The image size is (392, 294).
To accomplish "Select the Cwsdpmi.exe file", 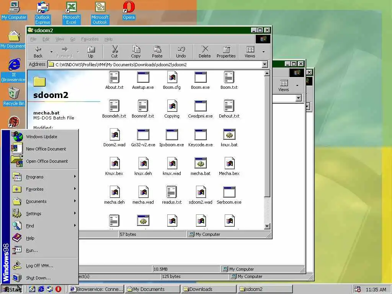I will 200,109.
